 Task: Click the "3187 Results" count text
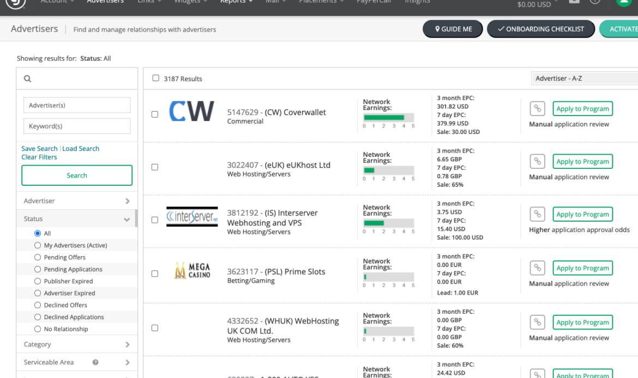183,79
